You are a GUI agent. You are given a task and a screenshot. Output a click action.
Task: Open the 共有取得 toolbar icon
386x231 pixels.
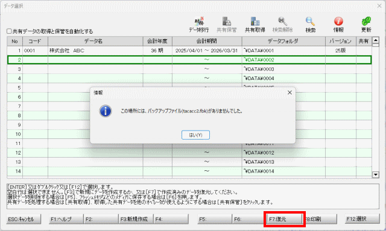pyautogui.click(x=255, y=25)
